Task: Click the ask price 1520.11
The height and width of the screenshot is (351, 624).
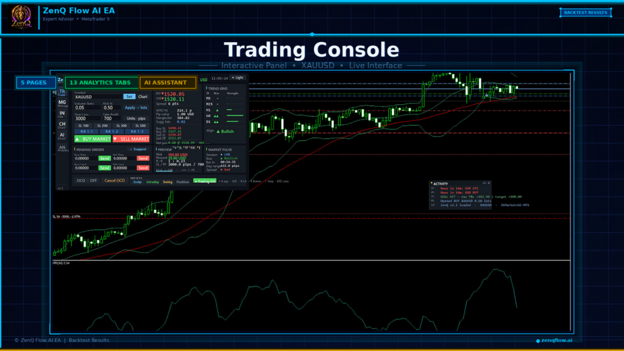Action: pos(174,99)
